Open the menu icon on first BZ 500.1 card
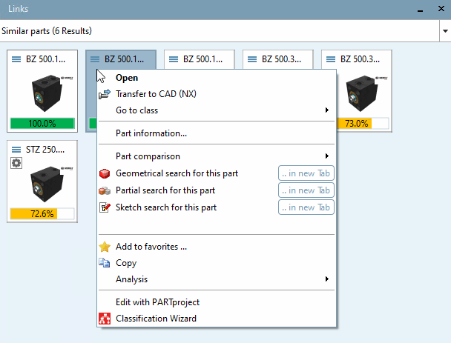The image size is (451, 343). [16, 59]
